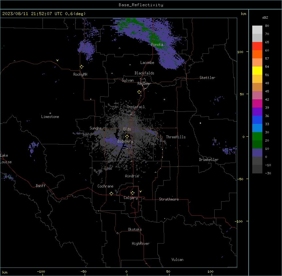Click the Stettler city label
The image size is (282, 276).
pos(207,78)
